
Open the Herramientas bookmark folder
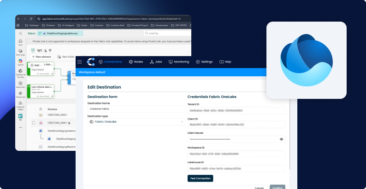[x=159, y=25]
